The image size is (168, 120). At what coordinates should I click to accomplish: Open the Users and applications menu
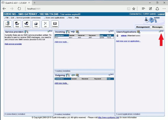55,18
